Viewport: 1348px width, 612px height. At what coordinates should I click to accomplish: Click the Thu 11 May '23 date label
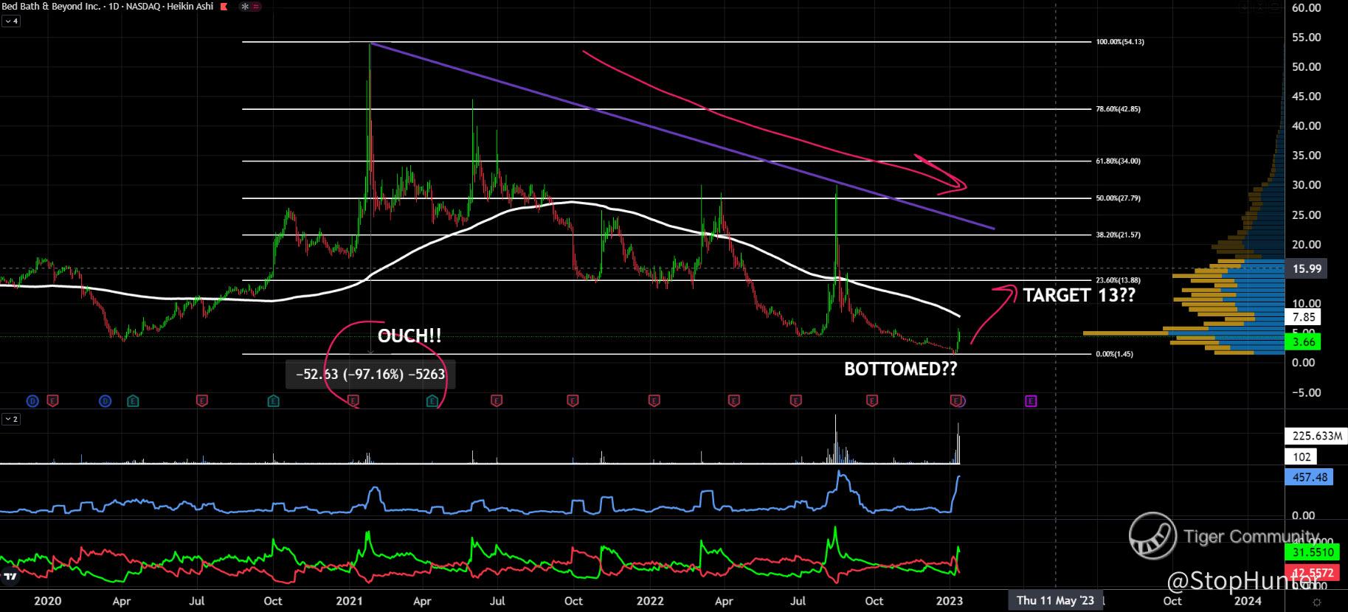(x=1055, y=600)
